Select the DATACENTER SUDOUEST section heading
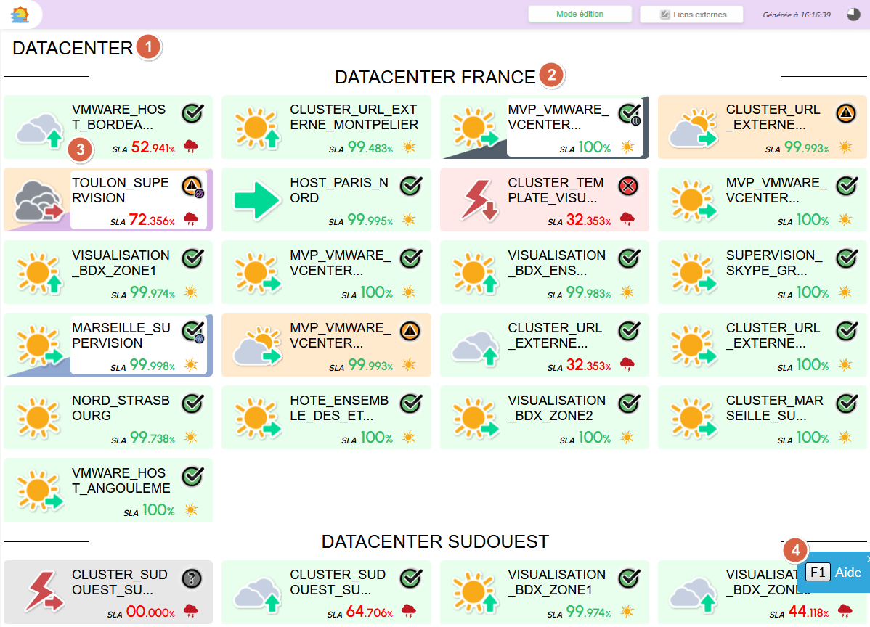 tap(434, 542)
